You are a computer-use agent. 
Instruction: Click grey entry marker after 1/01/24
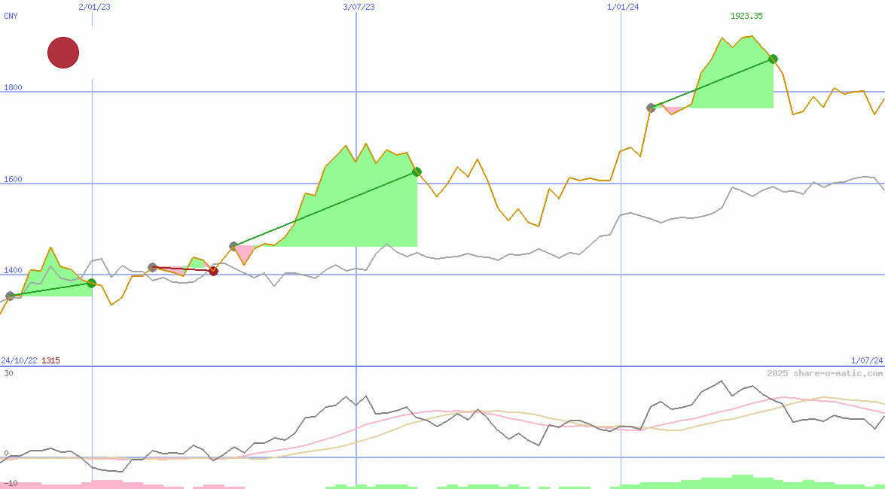click(x=651, y=108)
